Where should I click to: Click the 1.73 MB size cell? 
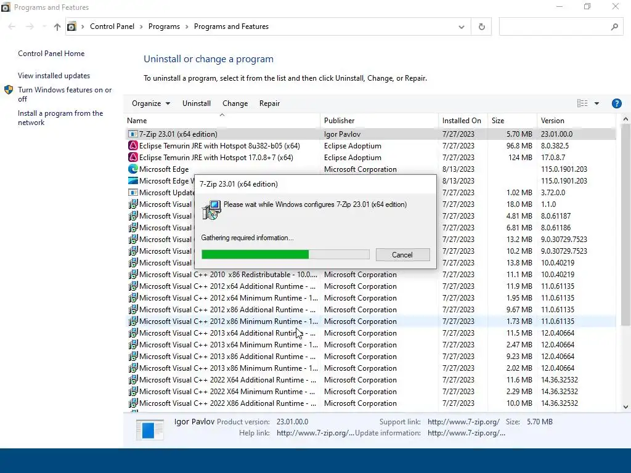coord(519,321)
